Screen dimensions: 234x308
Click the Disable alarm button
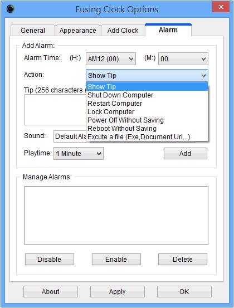(x=50, y=260)
